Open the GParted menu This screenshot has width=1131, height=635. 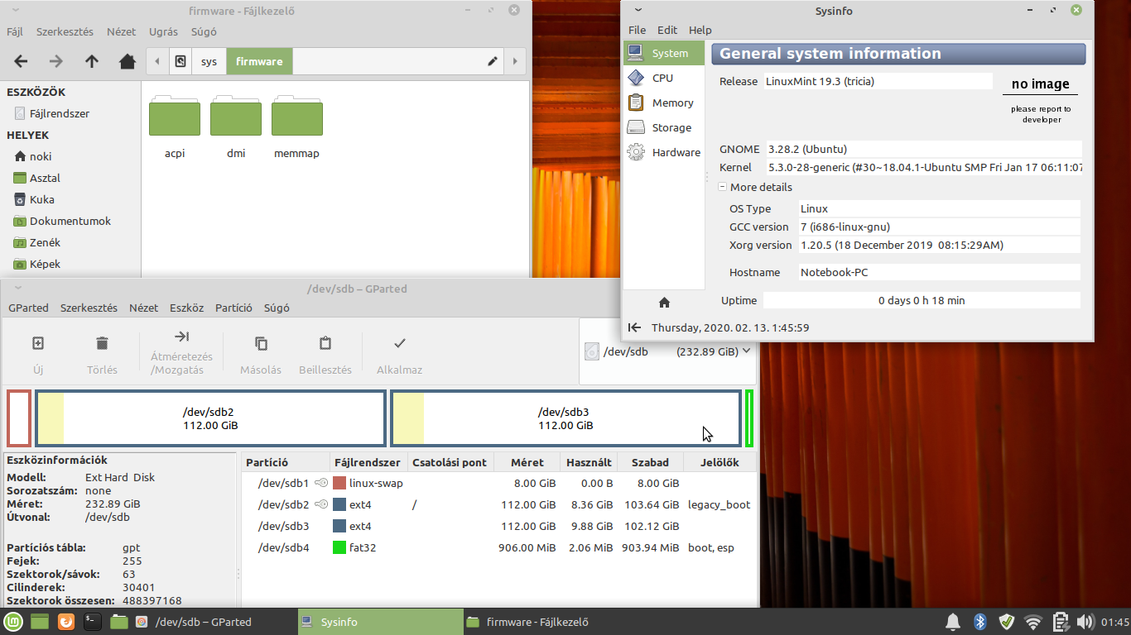[x=28, y=308]
